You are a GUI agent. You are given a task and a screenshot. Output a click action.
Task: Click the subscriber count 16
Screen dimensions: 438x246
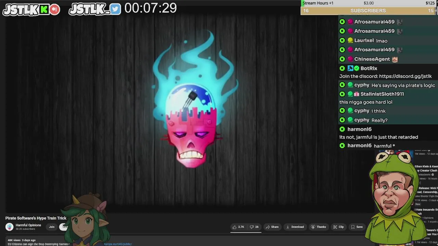306,11
